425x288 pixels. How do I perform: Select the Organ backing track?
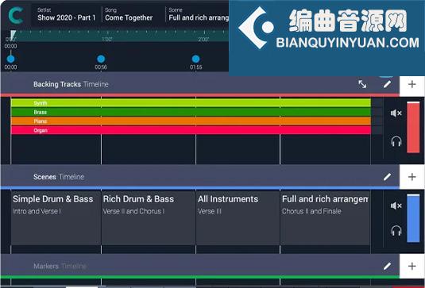point(191,130)
